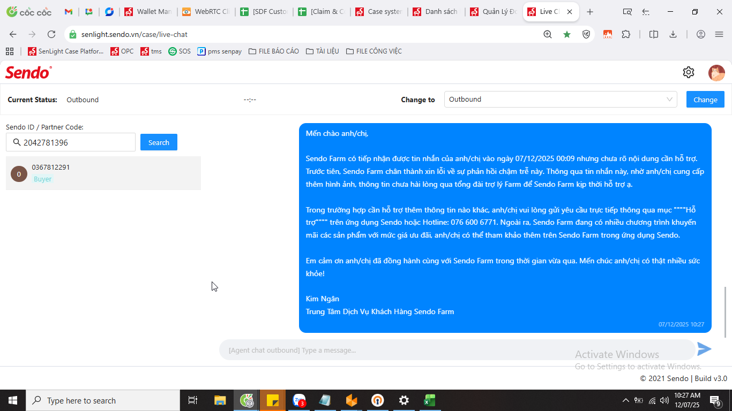
Task: Open the downloads icon in browser toolbar
Action: click(x=673, y=34)
